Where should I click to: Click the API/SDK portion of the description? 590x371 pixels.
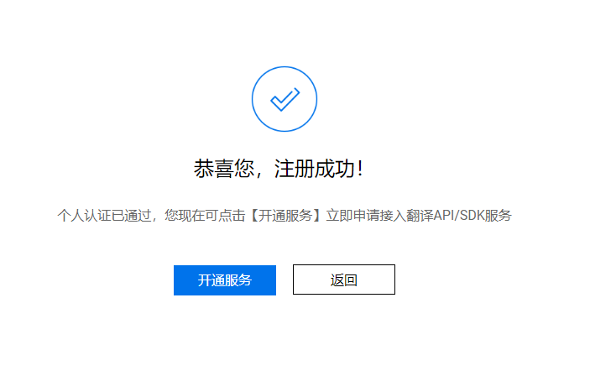click(x=459, y=216)
